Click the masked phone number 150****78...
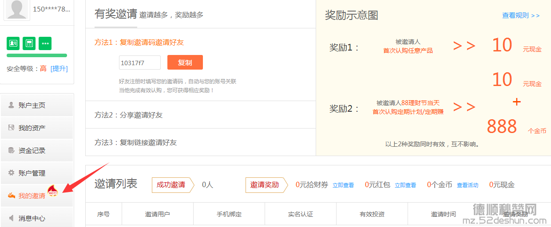The width and height of the screenshot is (551, 227). click(x=52, y=9)
